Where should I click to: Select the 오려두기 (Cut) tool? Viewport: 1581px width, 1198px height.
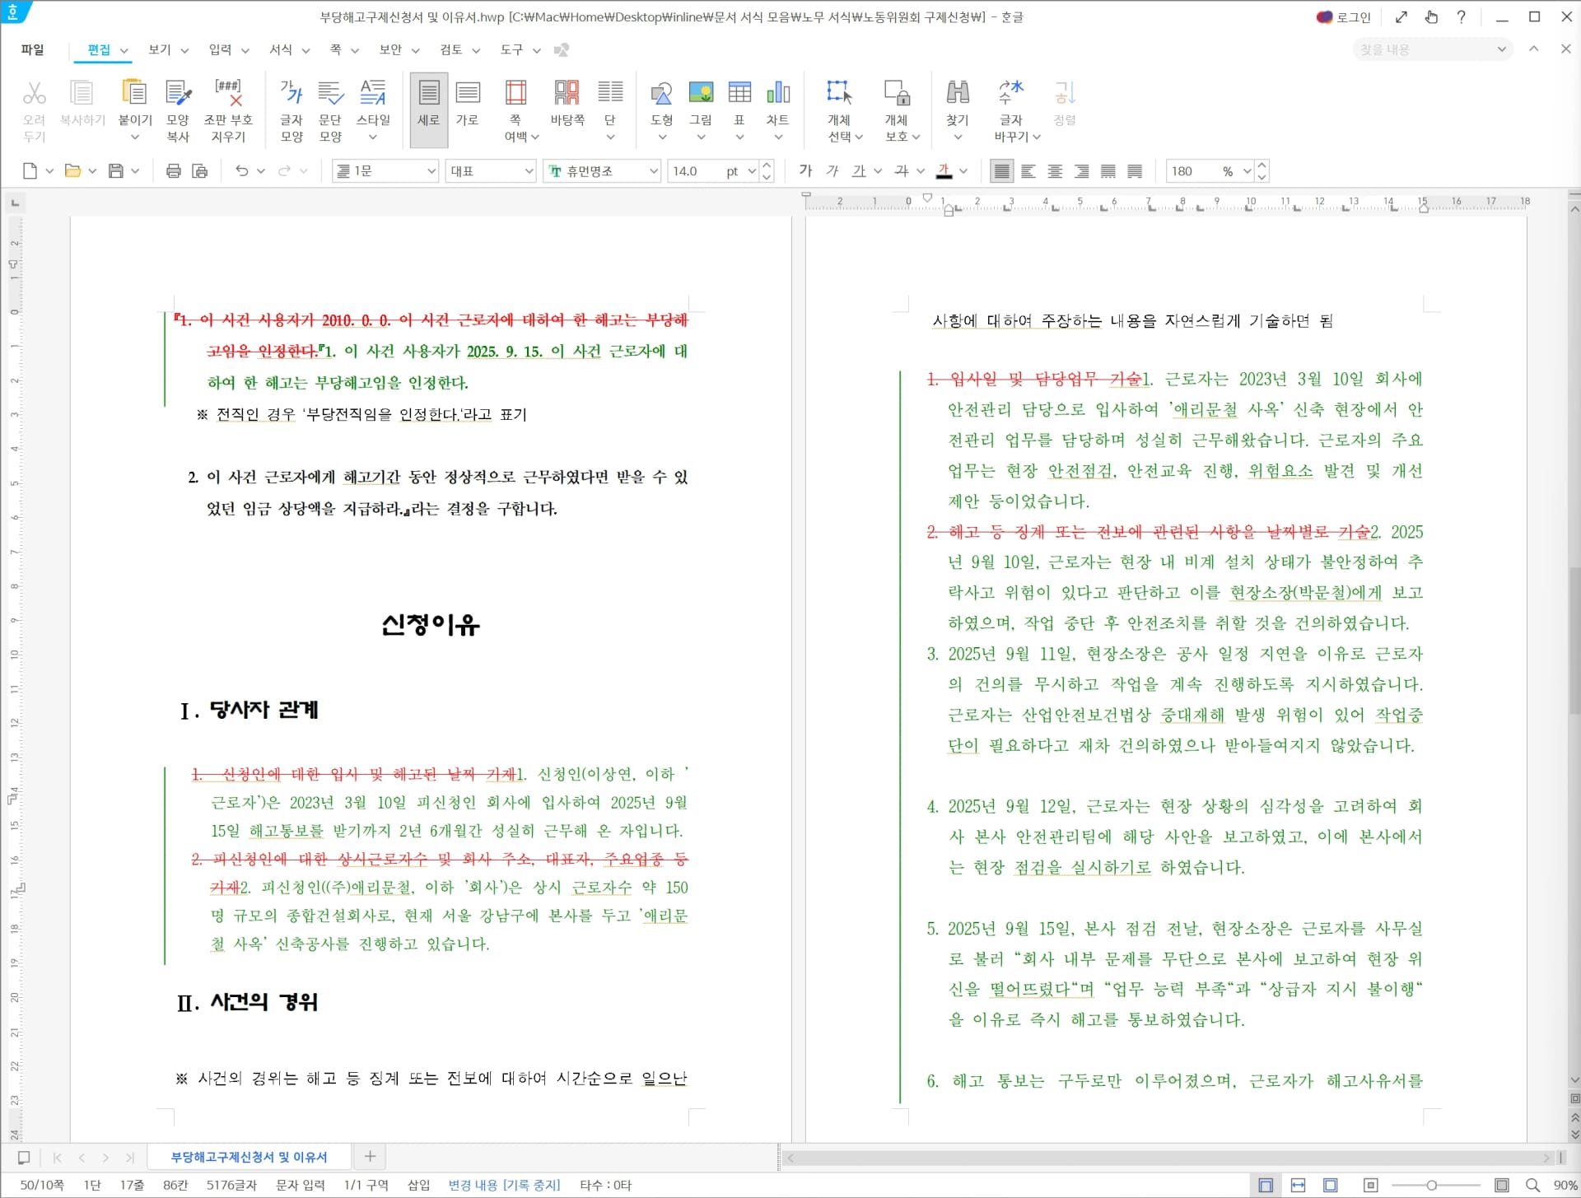click(35, 108)
